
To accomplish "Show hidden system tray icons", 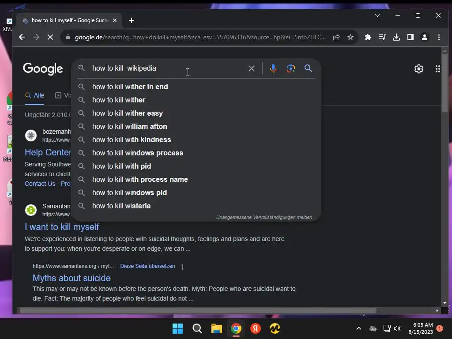I will tap(359, 328).
